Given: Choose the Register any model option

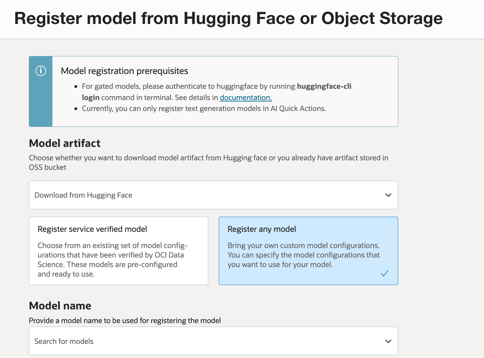Looking at the screenshot, I should coord(308,251).
